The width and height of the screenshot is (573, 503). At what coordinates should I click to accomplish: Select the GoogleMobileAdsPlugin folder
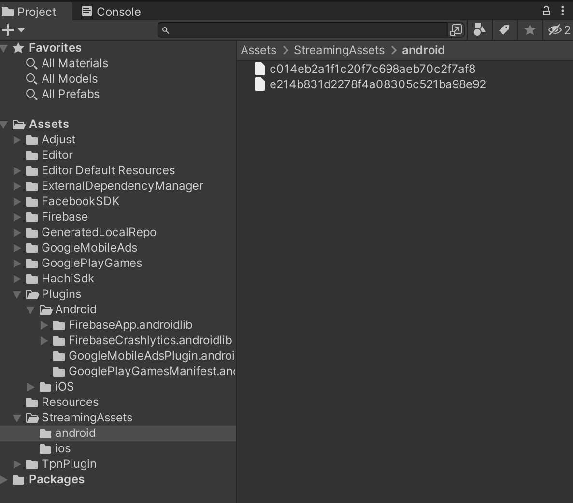[151, 356]
